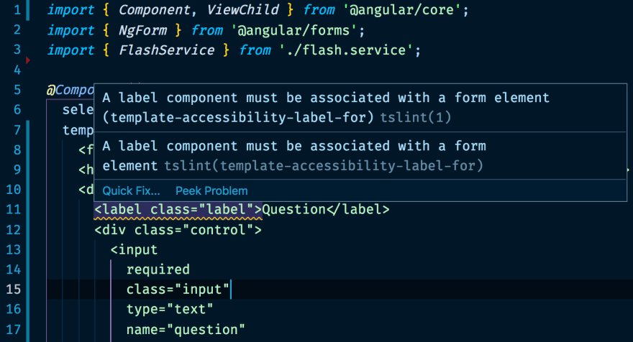Click the red deleted-lines gutter triangle
633x342 pixels.
point(28,61)
